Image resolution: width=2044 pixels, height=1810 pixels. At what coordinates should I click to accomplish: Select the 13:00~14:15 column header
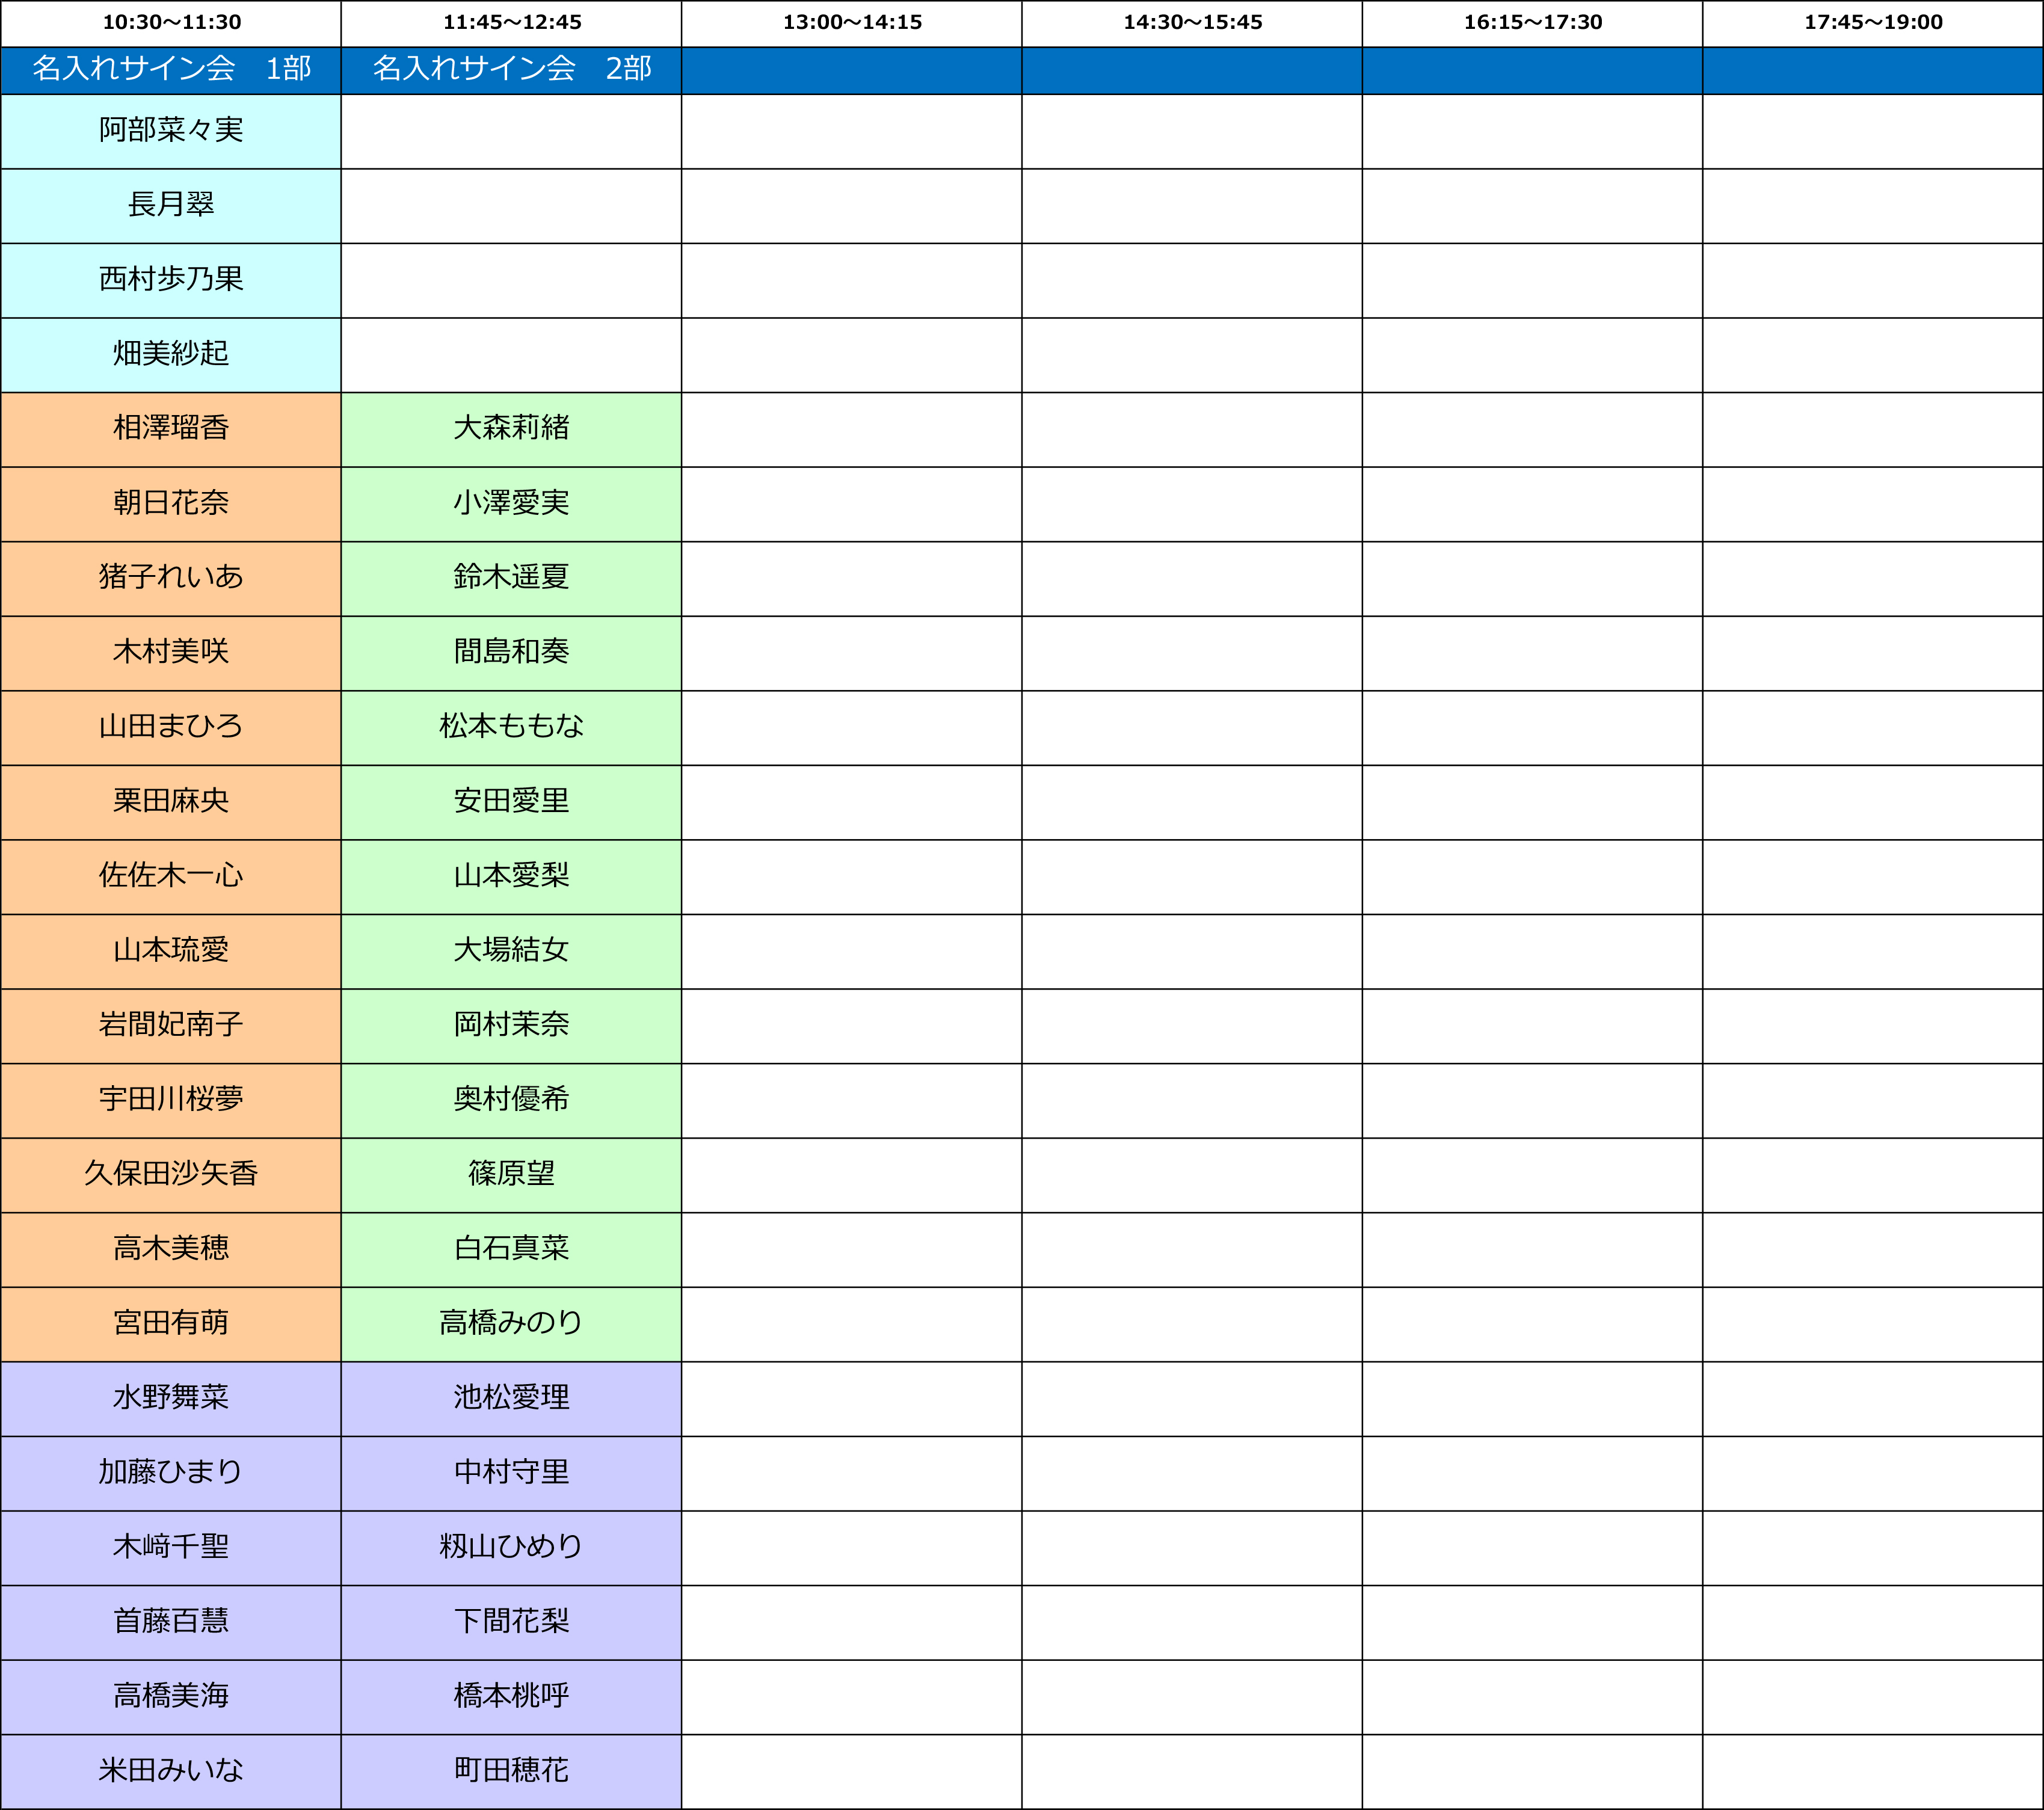852,22
